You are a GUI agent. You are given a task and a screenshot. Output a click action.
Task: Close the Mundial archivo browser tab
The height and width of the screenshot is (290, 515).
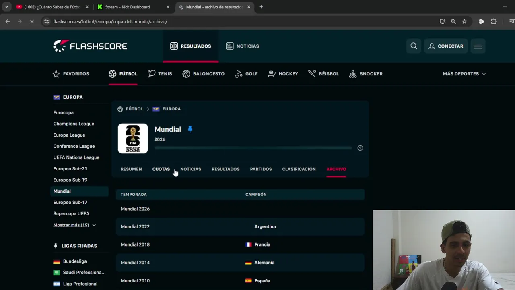tap(249, 7)
